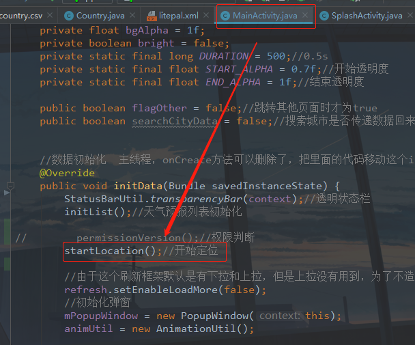This screenshot has width=415, height=345.
Task: Click the litepal.xml file type icon
Action: 152,16
